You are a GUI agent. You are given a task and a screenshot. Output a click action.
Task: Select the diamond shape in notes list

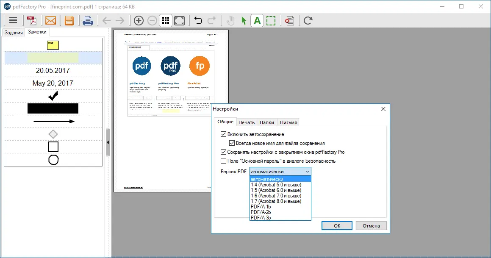53,134
